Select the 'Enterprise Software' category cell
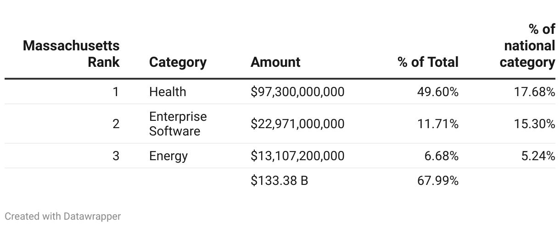This screenshot has height=227, width=560. coord(178,124)
